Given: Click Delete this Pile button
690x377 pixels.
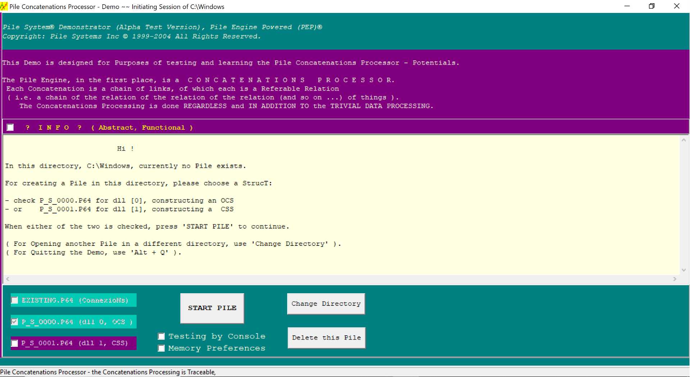Looking at the screenshot, I should [x=326, y=337].
